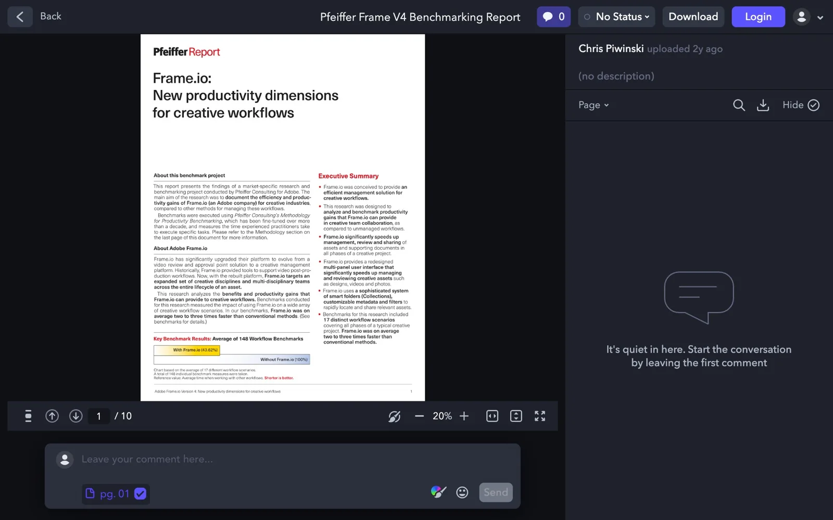This screenshot has height=520, width=833.
Task: Go to the next page arrow
Action: [76, 416]
